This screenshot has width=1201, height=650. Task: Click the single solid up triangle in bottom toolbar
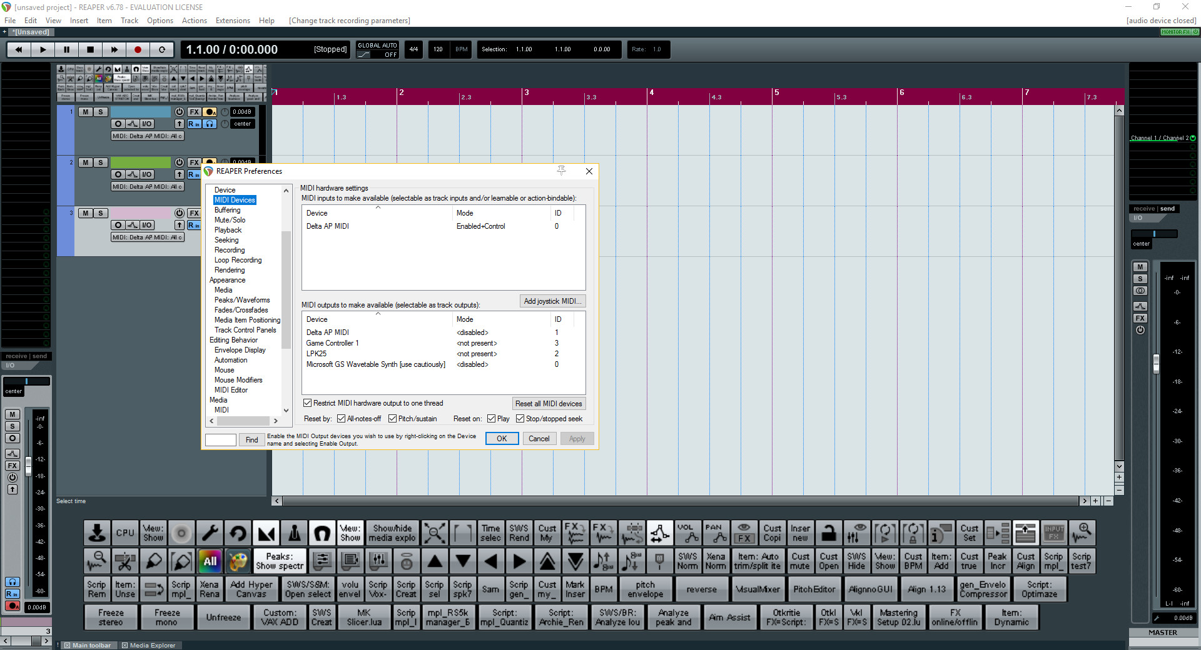[435, 561]
